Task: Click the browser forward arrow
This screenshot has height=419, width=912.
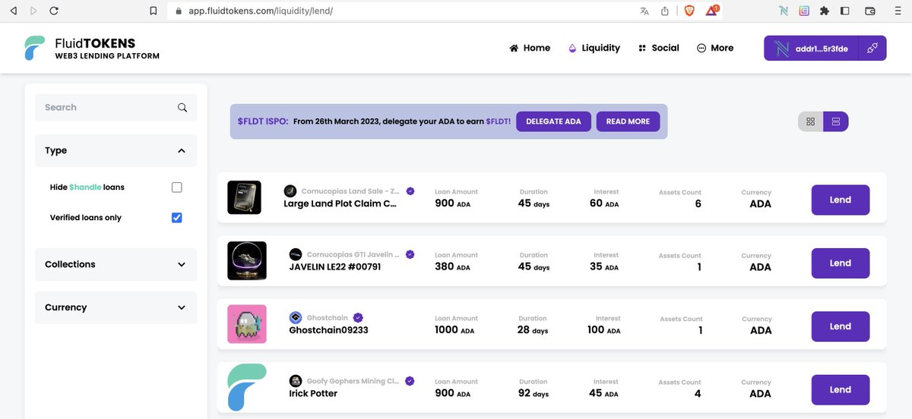Action: [33, 11]
